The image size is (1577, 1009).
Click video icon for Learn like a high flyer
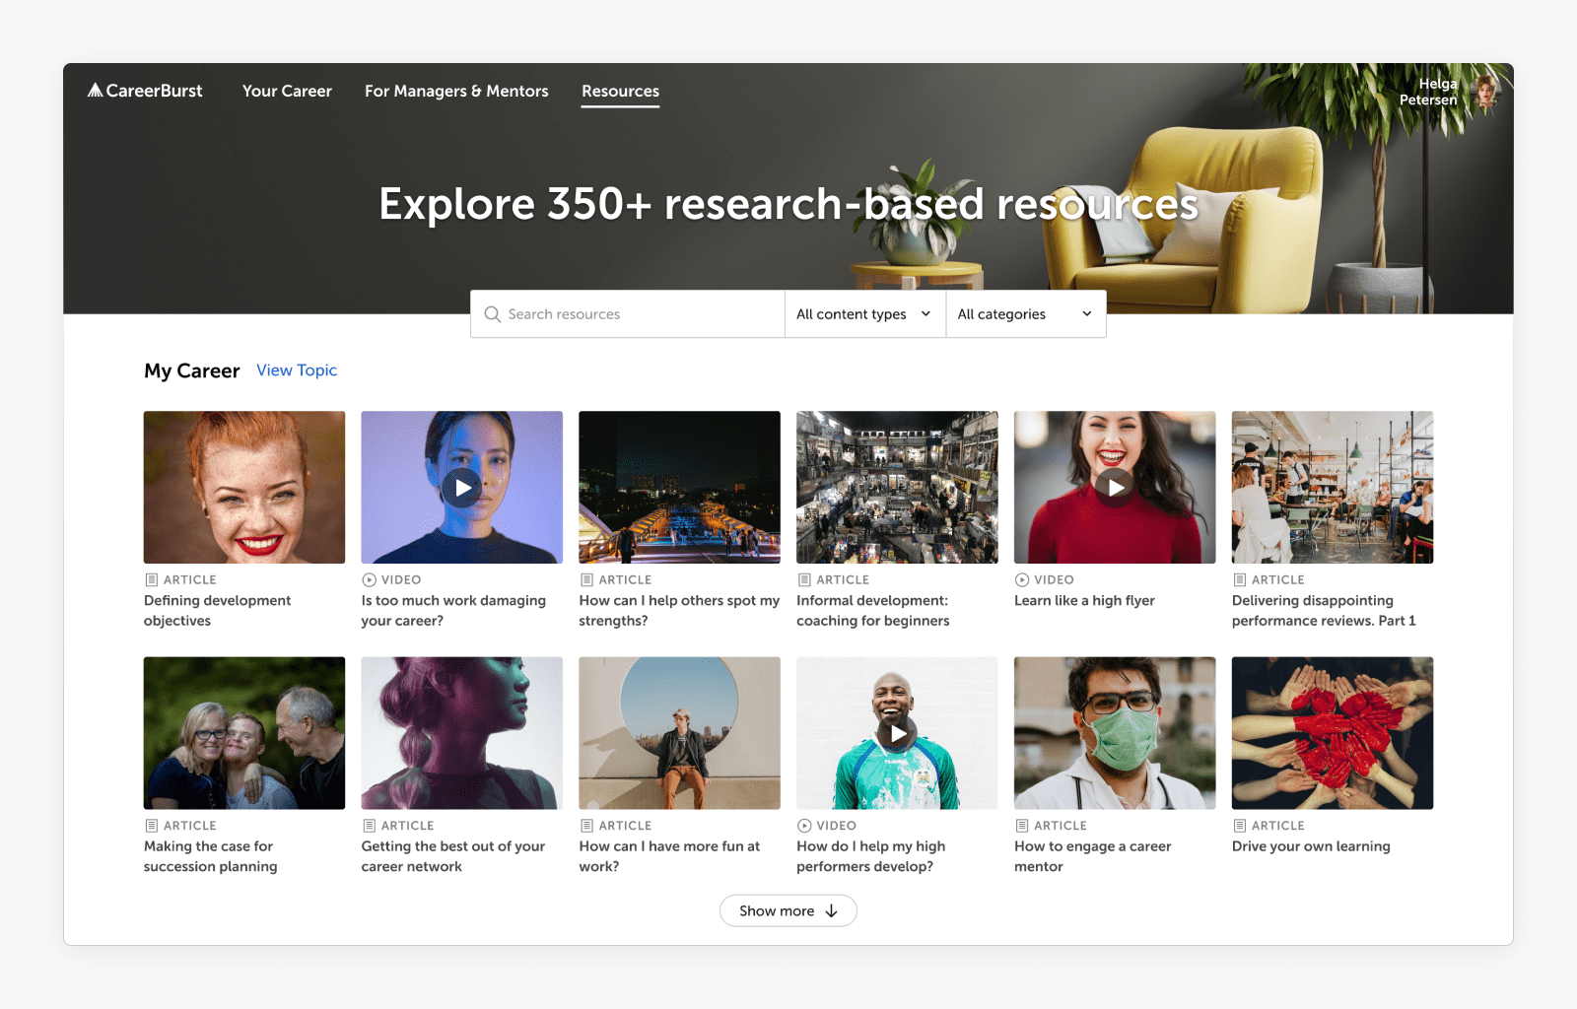pos(1022,580)
